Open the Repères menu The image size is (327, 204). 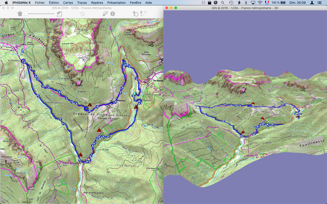tap(97, 3)
